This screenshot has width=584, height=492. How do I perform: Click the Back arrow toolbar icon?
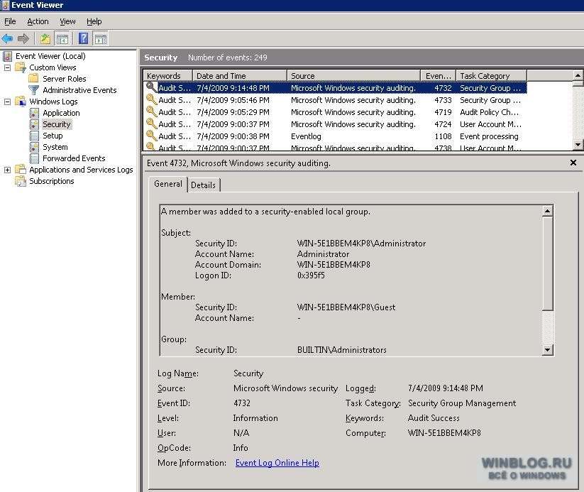coord(7,38)
